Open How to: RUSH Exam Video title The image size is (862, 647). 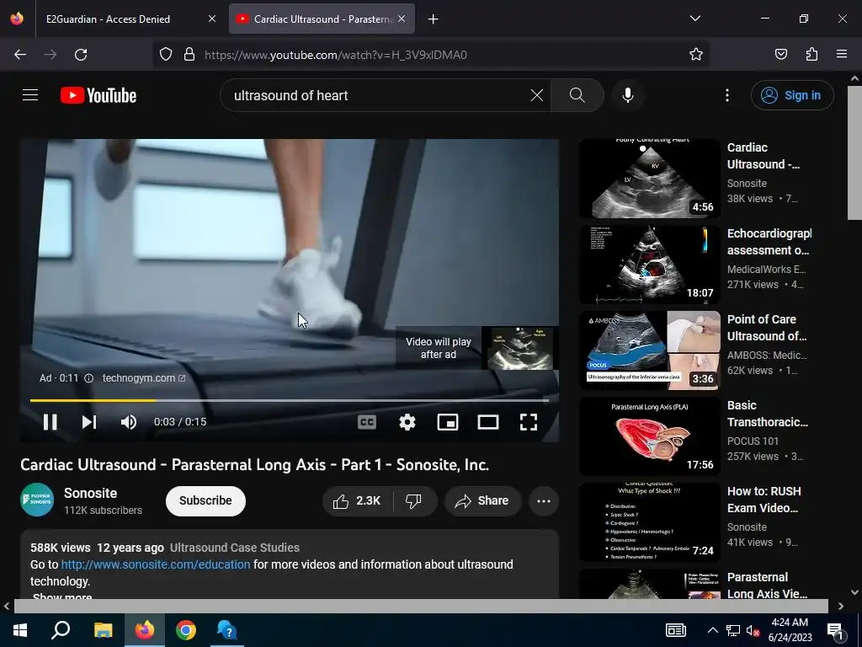coord(764,500)
